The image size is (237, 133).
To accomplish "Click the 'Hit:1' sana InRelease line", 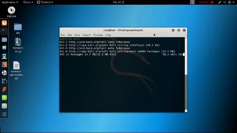I will pyautogui.click(x=95, y=42).
